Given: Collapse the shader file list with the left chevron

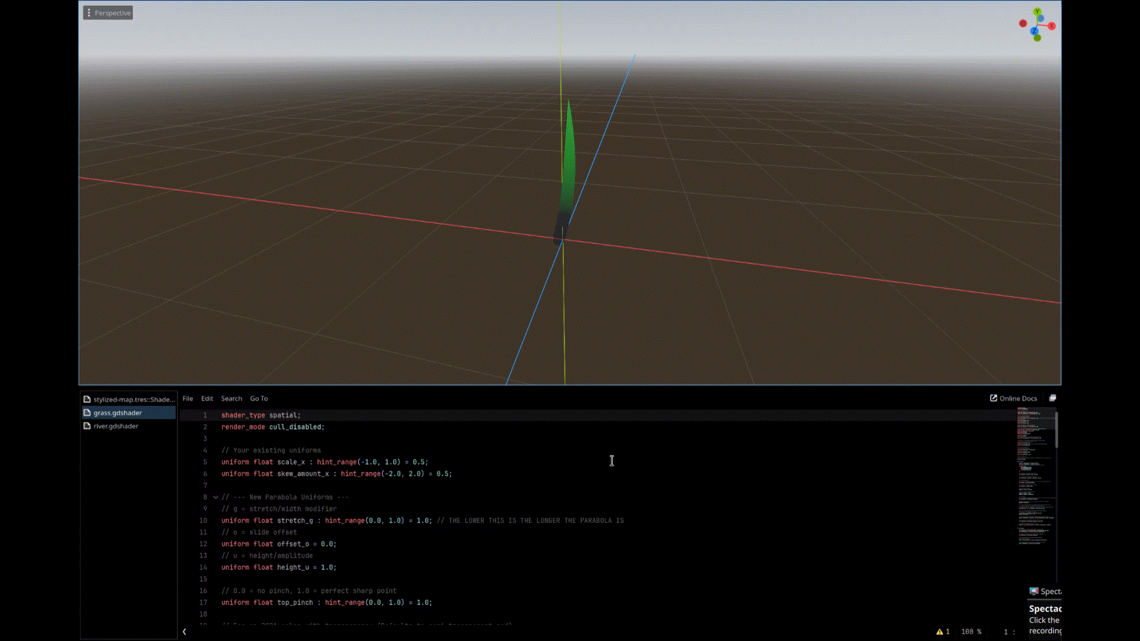Looking at the screenshot, I should click(184, 632).
